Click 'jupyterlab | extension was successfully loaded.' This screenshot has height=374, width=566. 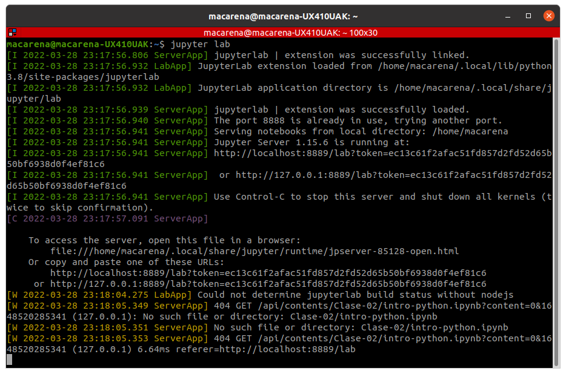[341, 110]
